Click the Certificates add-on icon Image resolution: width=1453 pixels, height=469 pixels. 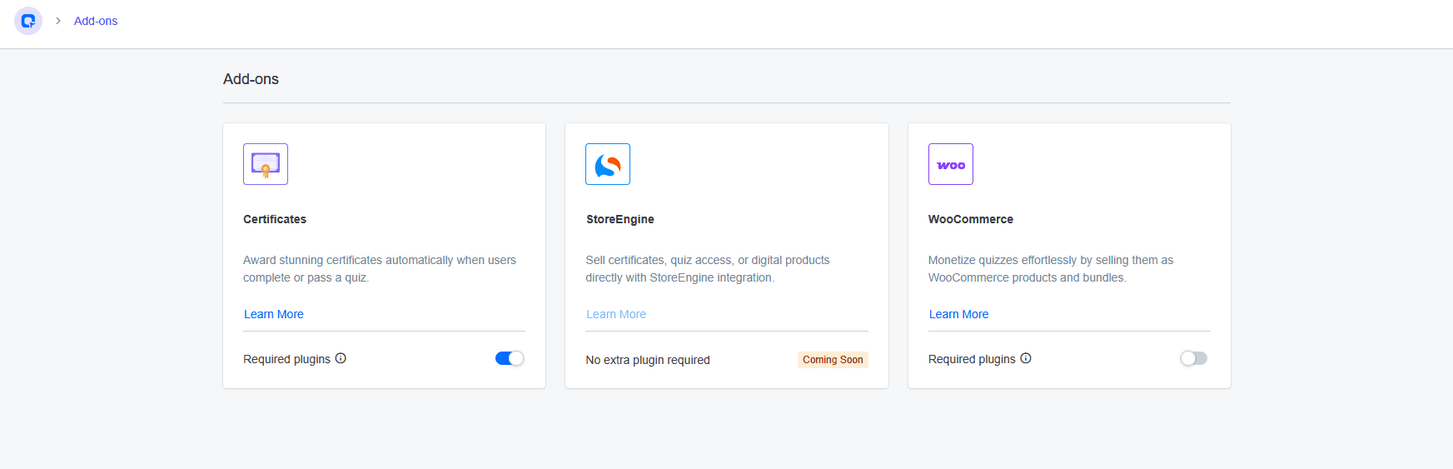click(x=266, y=164)
